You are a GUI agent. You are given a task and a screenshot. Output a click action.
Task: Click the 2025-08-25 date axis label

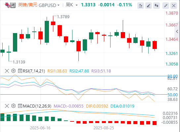[x=104, y=128]
